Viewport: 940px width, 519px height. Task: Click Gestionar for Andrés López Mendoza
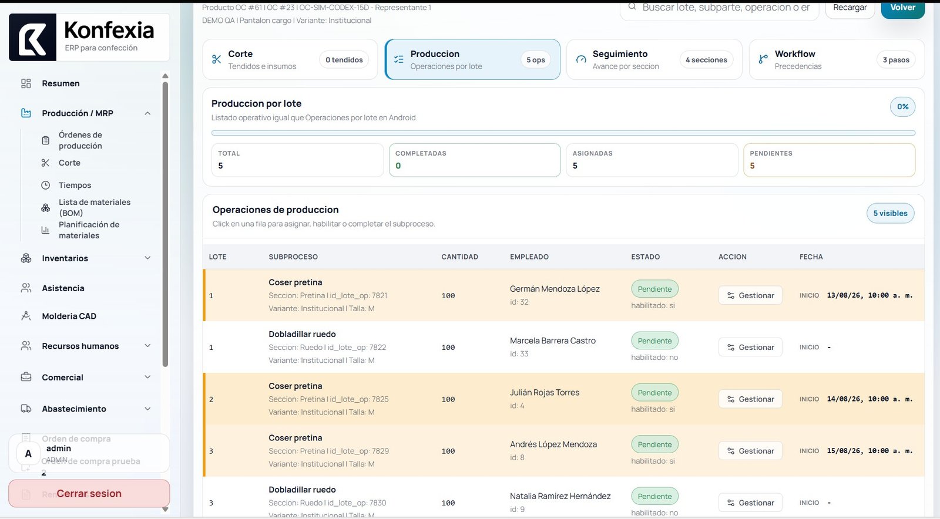tap(750, 451)
